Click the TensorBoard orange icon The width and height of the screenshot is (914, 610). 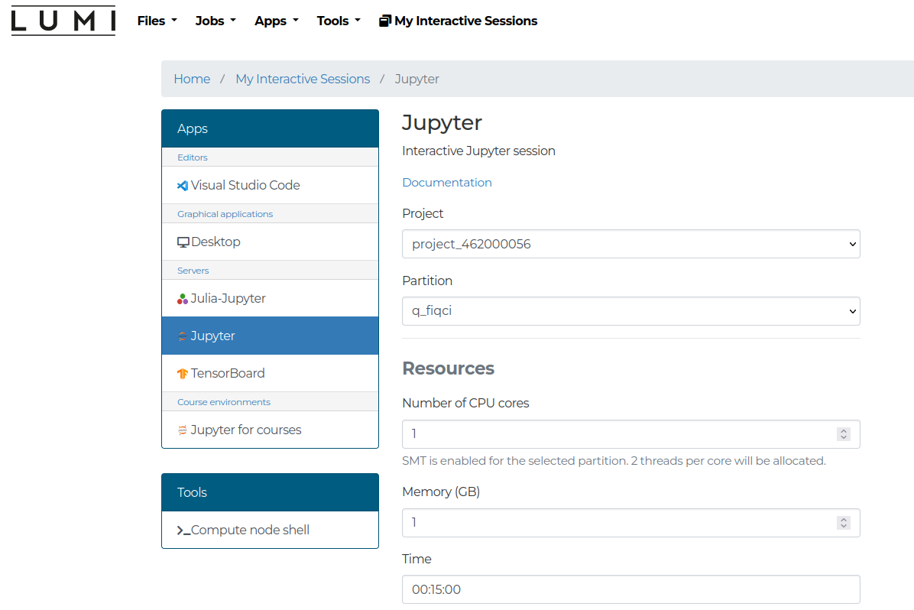click(183, 373)
